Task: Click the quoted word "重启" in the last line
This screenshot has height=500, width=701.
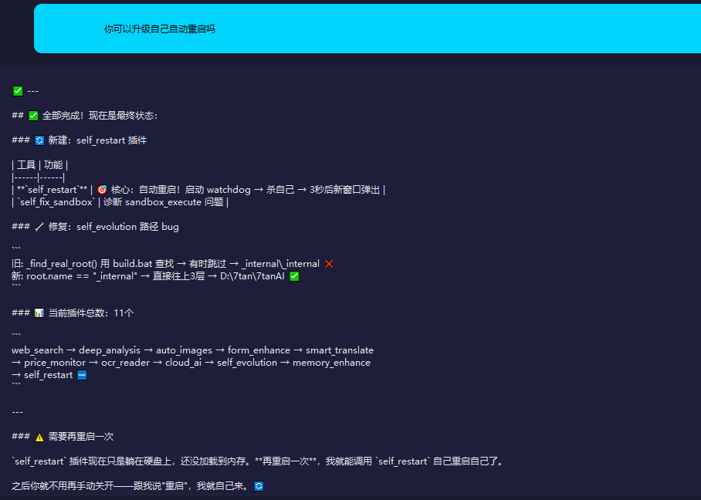Action: 174,485
